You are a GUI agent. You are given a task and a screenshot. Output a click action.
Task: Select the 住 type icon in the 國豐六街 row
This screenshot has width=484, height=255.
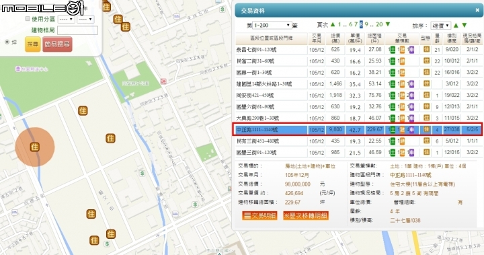pos(426,106)
